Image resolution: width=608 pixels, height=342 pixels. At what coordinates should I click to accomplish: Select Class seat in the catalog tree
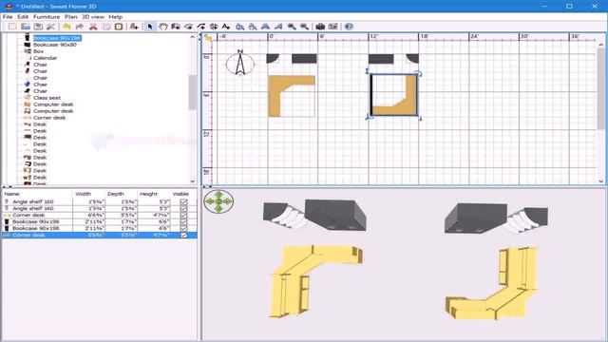(x=47, y=98)
